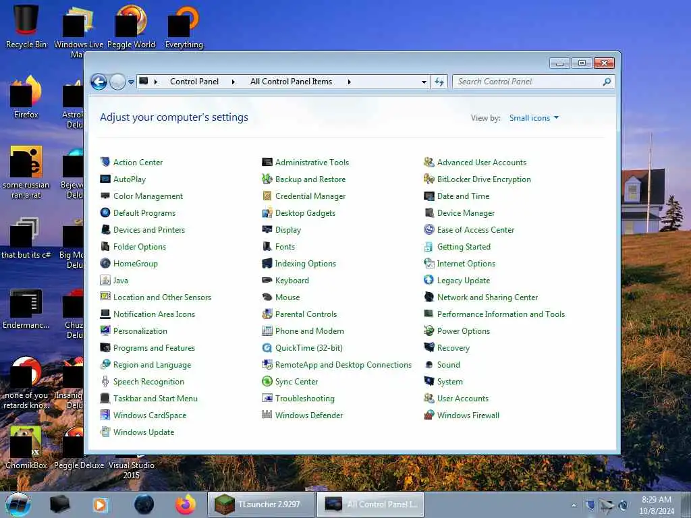Expand the address bar history dropdown arrow

pos(424,82)
